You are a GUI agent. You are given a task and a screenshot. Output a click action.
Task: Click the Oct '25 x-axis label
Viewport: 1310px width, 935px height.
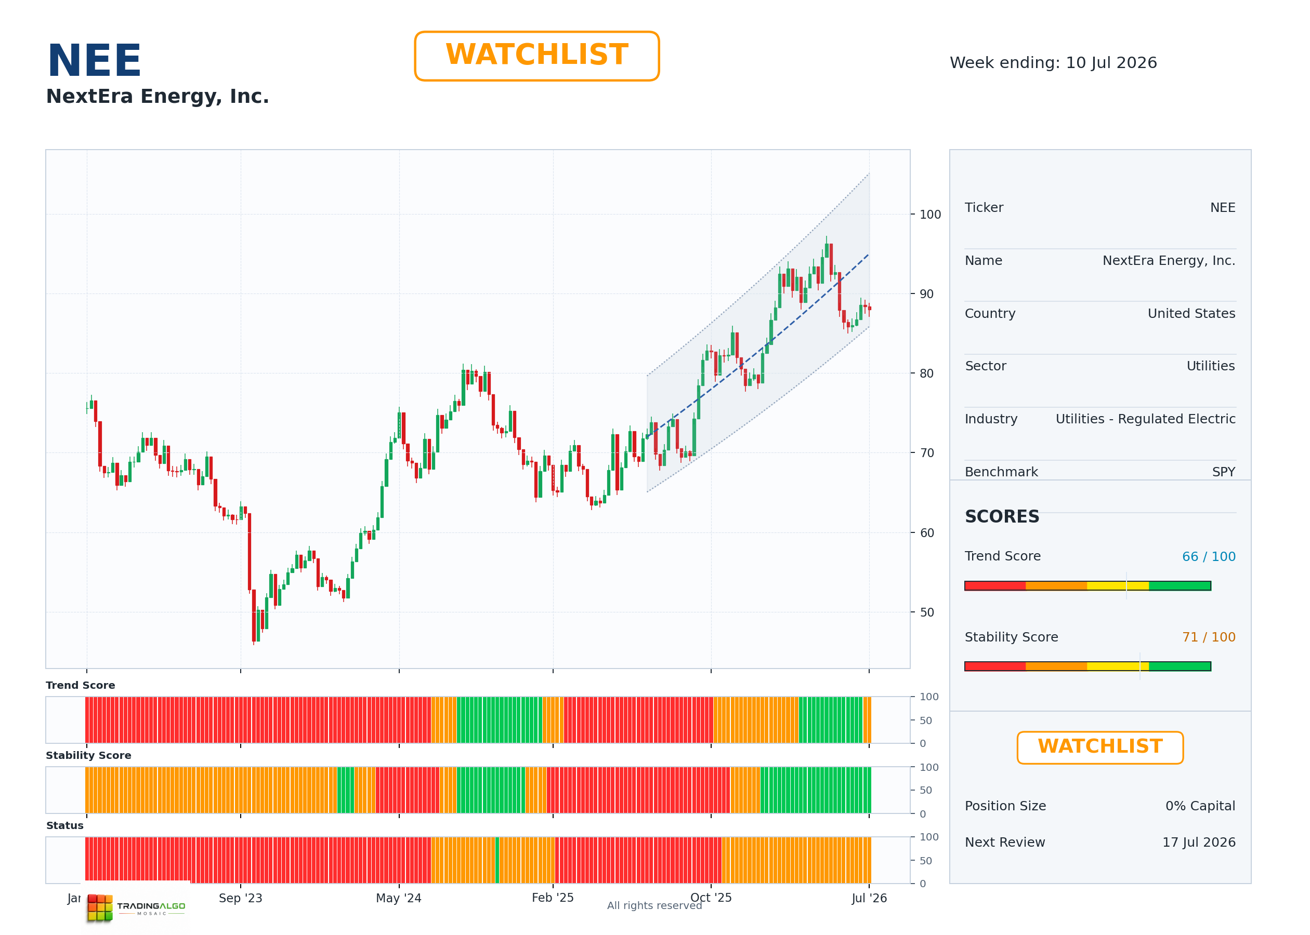tap(711, 898)
